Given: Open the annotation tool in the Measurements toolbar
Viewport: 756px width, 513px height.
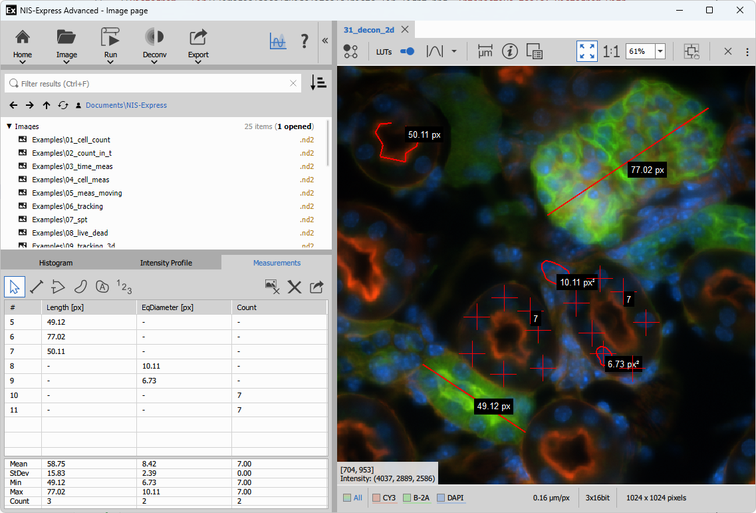Looking at the screenshot, I should 102,286.
